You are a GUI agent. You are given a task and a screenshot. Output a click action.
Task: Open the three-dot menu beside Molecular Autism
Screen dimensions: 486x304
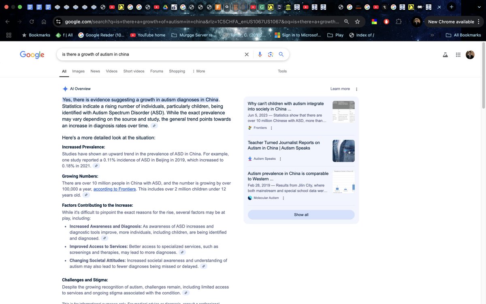tap(283, 198)
